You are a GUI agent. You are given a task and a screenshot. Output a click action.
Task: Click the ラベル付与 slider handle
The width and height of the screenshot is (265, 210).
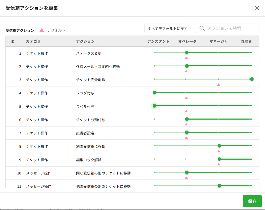pyautogui.click(x=154, y=106)
